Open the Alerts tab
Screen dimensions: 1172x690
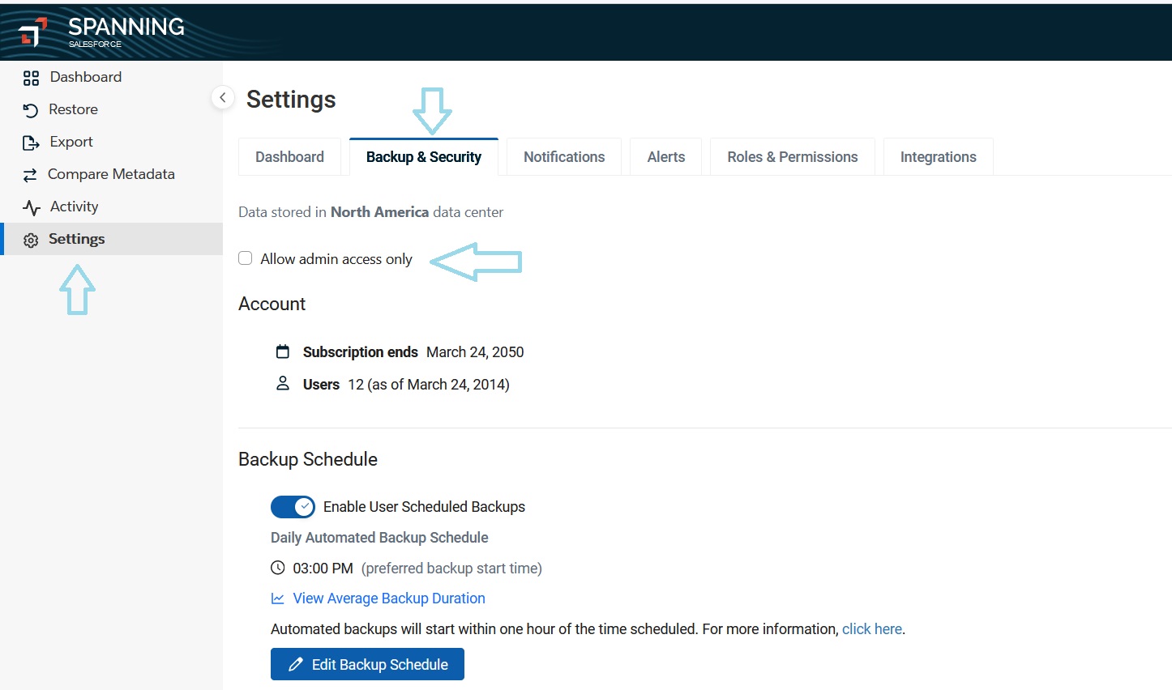(x=666, y=157)
